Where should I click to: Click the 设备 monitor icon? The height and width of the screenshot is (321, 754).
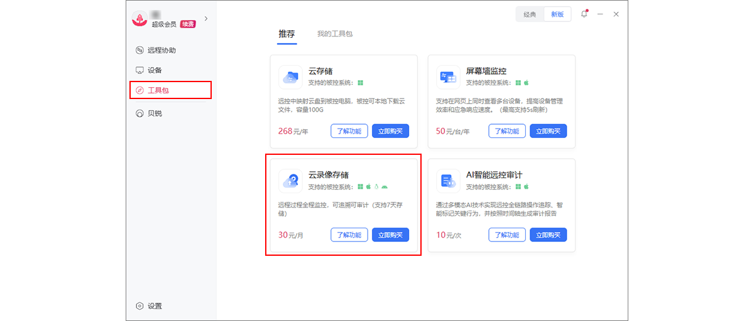pos(139,70)
